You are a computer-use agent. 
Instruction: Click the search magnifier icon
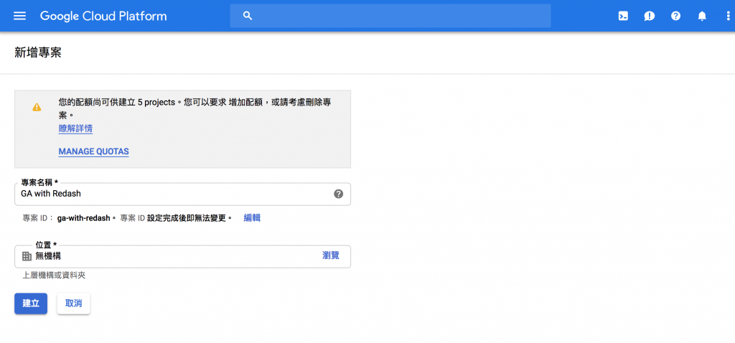pyautogui.click(x=248, y=16)
